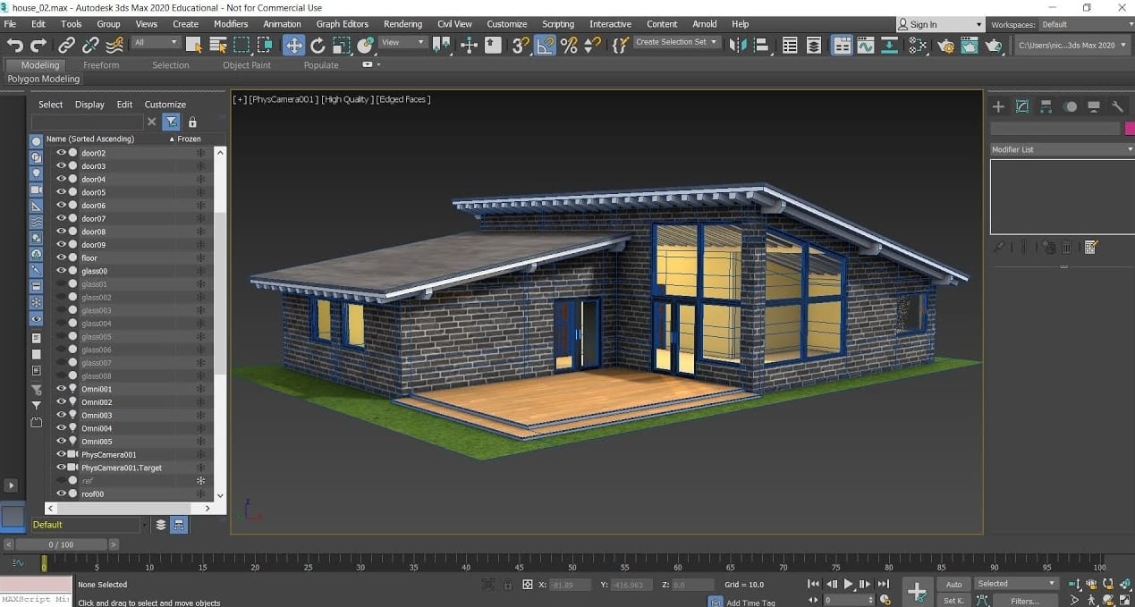Click the pink object color swatch

1130,129
